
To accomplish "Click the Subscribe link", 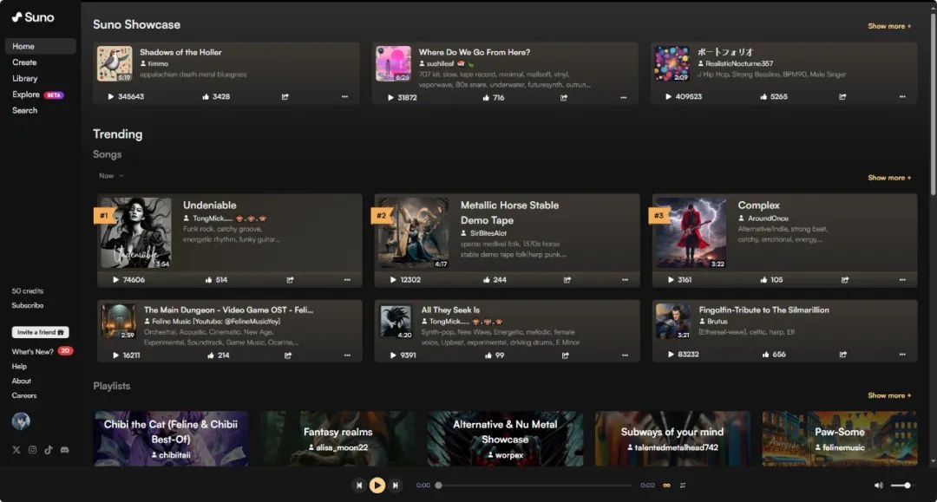I will point(28,305).
